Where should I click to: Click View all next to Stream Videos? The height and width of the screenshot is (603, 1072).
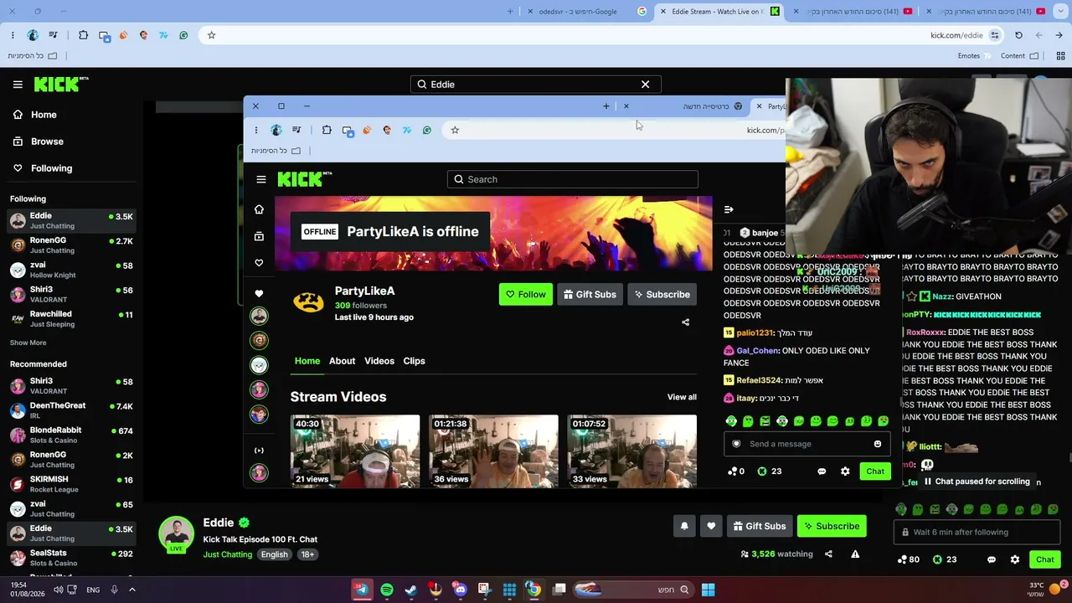pos(682,397)
